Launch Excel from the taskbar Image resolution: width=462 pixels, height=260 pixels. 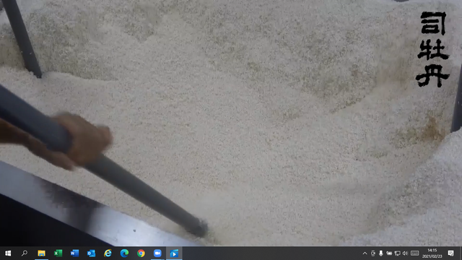point(58,253)
